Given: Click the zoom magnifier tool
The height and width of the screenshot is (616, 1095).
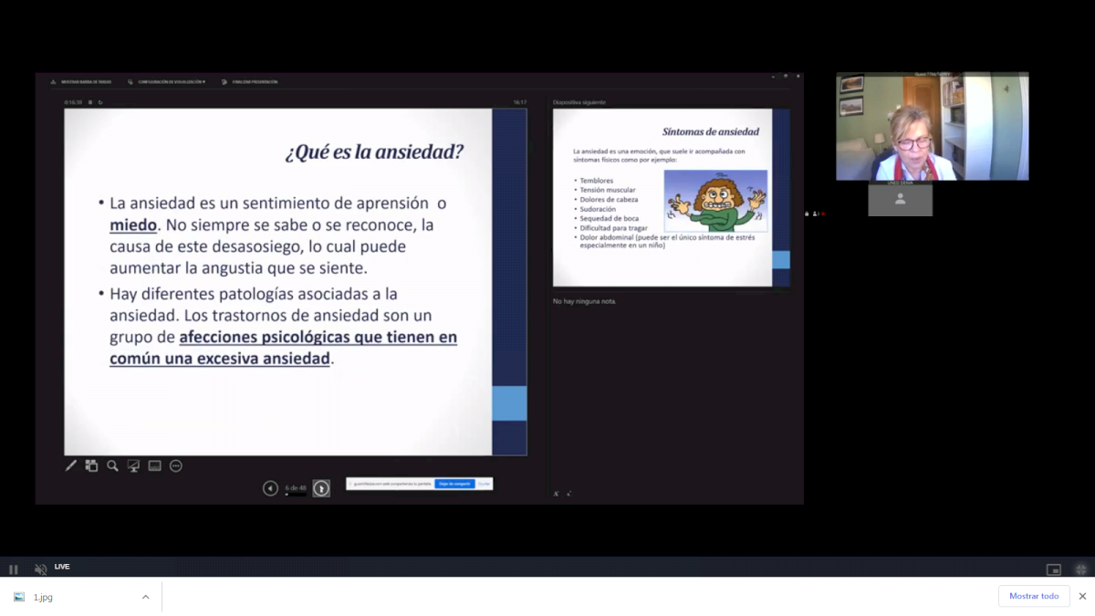Looking at the screenshot, I should point(112,465).
